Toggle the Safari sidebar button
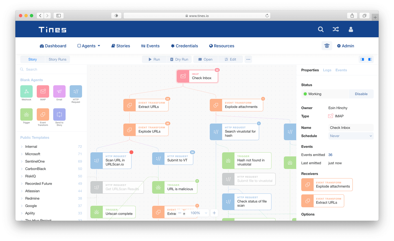The width and height of the screenshot is (394, 241). point(58,16)
